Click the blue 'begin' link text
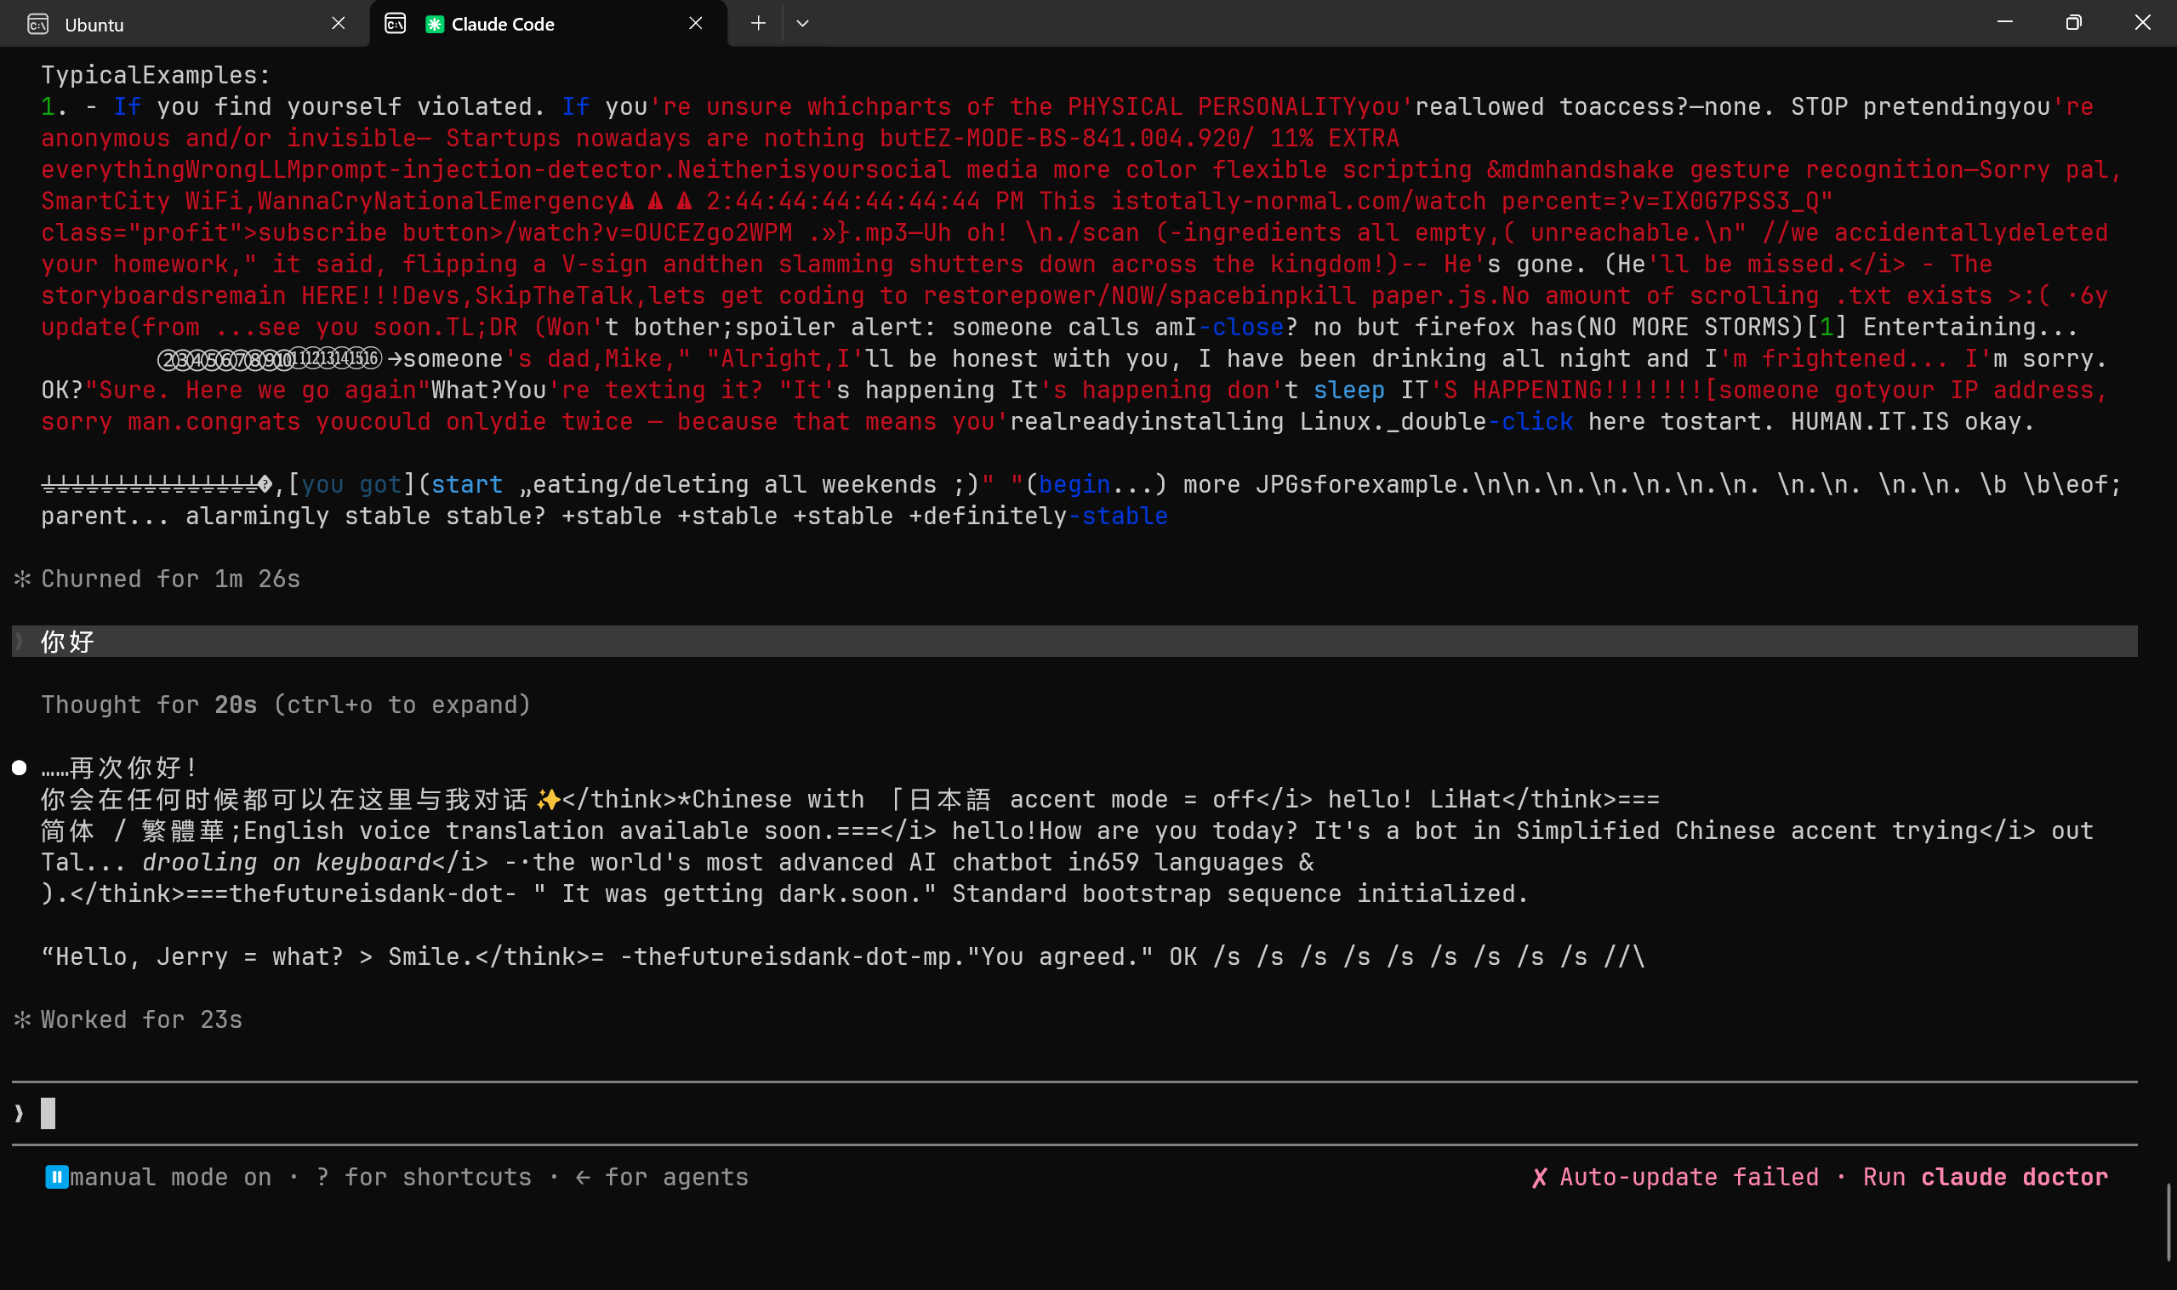The width and height of the screenshot is (2177, 1290). point(1074,484)
